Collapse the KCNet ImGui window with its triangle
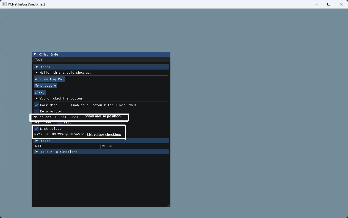Viewport: 348px width, 218px height. (x=35, y=54)
